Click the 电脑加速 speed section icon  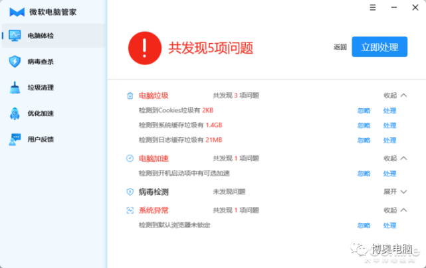point(130,159)
